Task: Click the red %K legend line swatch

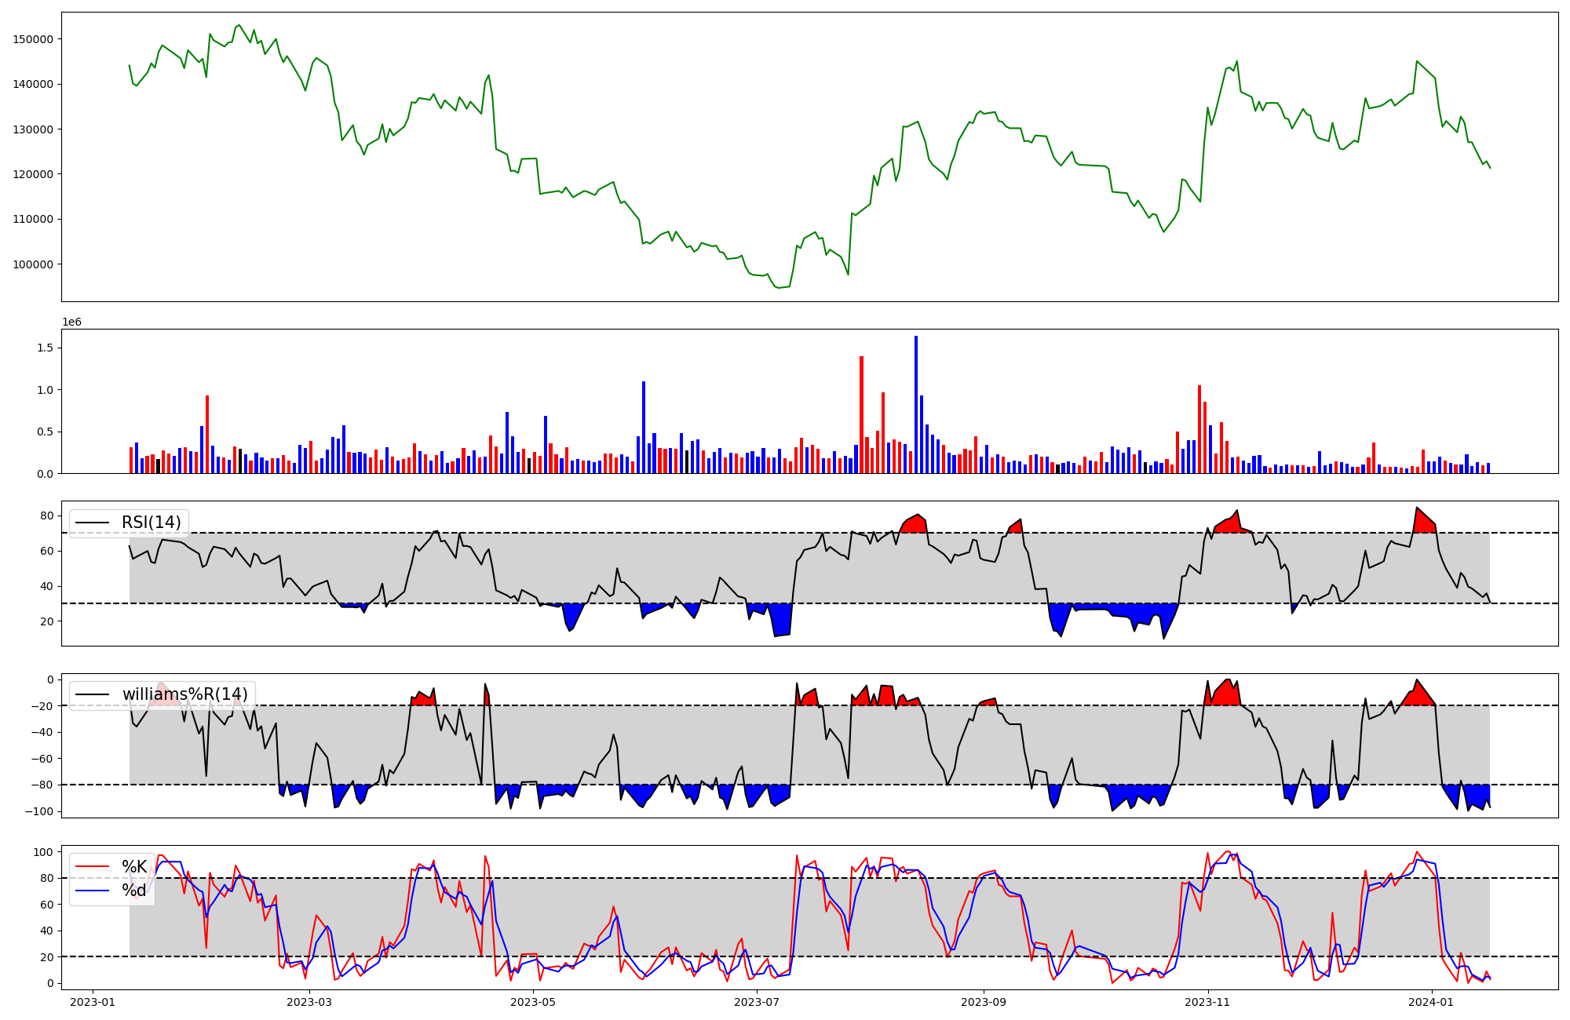Action: coord(92,867)
